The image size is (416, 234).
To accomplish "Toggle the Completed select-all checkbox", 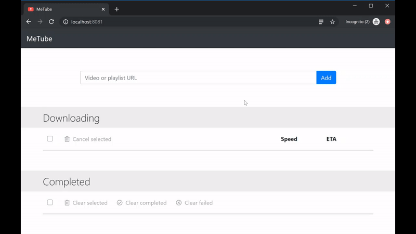I will click(50, 202).
